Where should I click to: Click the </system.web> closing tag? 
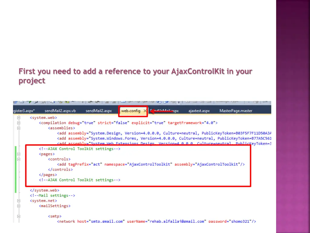[45, 190]
